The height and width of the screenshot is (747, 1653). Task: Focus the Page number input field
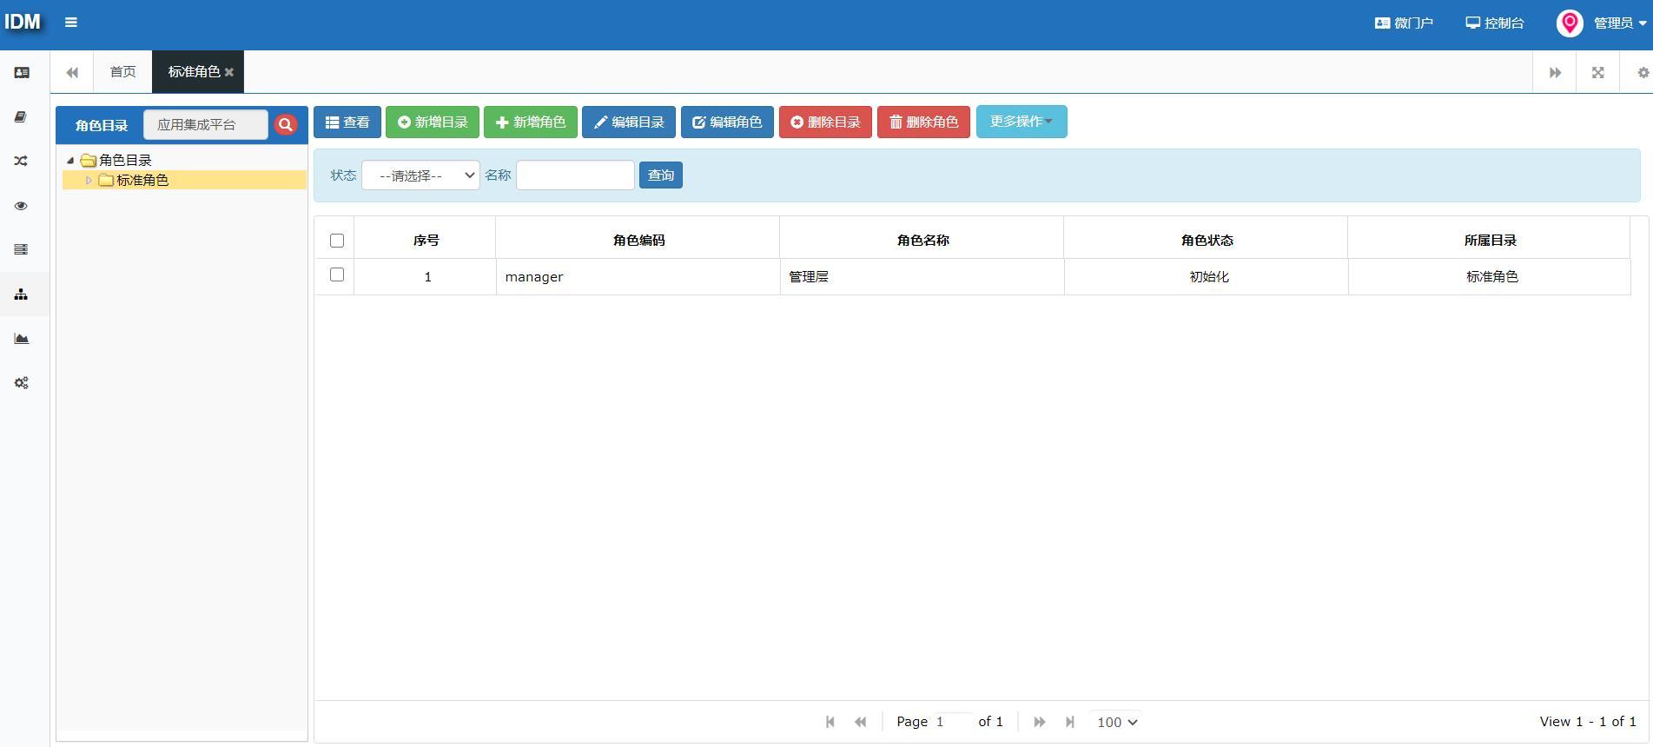tap(951, 722)
